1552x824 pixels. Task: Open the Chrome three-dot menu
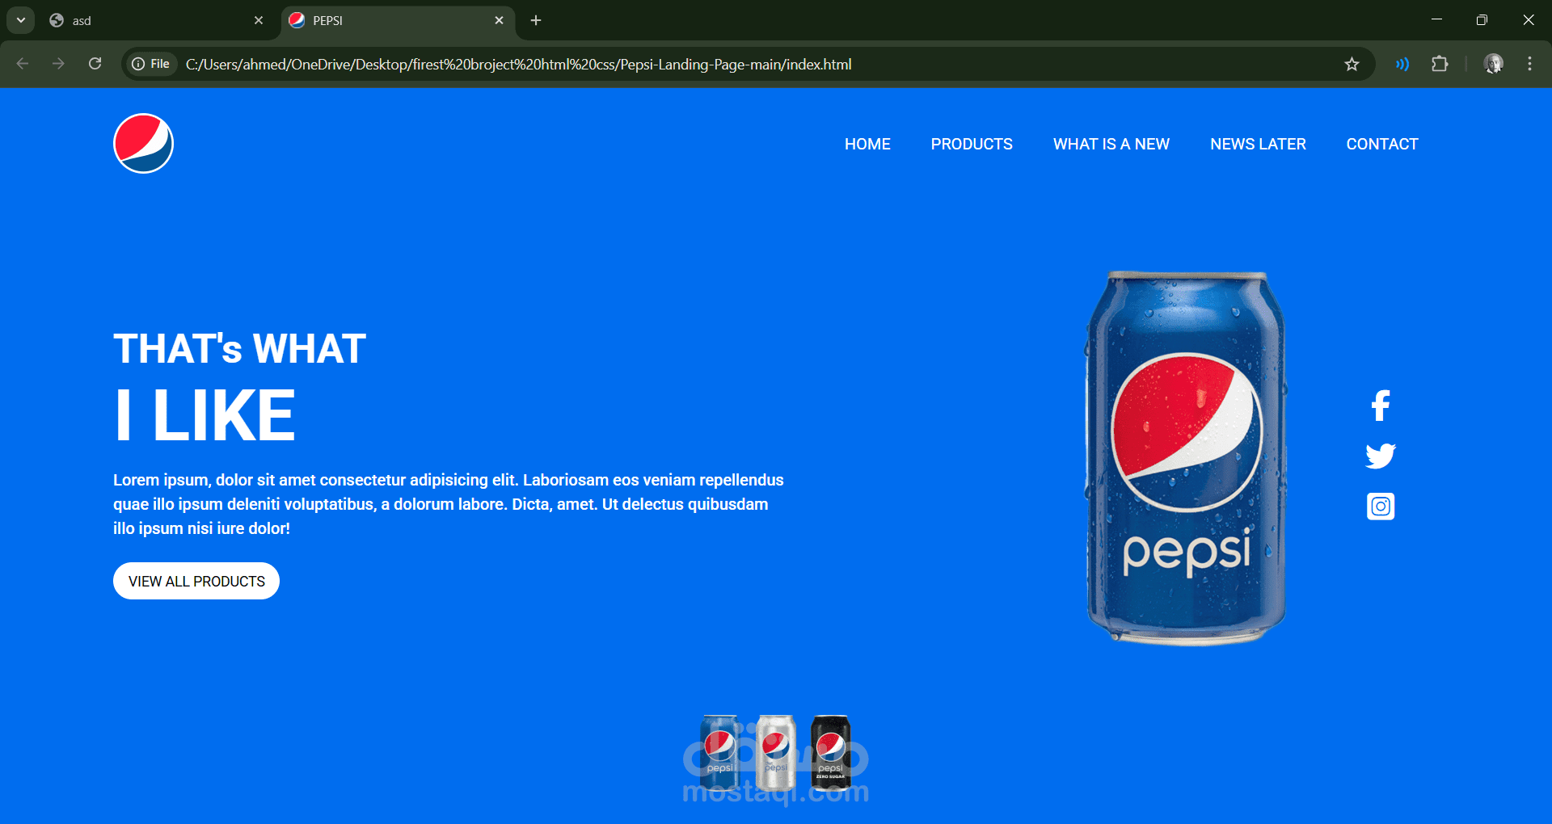pos(1529,64)
